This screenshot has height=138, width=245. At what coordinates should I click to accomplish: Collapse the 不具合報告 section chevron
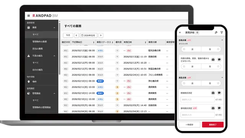54,56
